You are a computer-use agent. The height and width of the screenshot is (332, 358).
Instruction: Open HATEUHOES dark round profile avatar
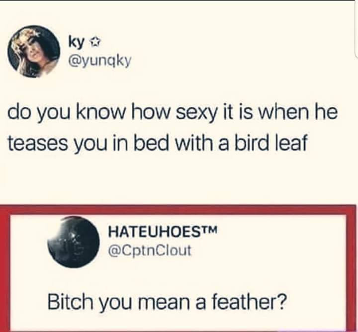click(x=74, y=242)
